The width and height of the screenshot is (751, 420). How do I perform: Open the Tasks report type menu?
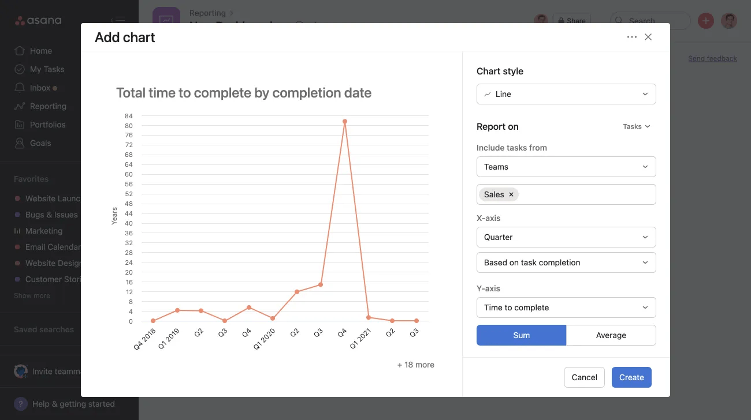pyautogui.click(x=636, y=126)
